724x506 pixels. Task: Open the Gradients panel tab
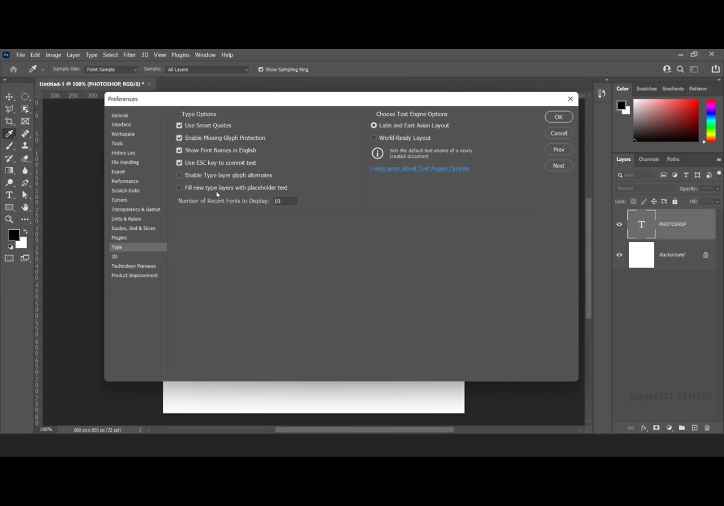(x=673, y=89)
